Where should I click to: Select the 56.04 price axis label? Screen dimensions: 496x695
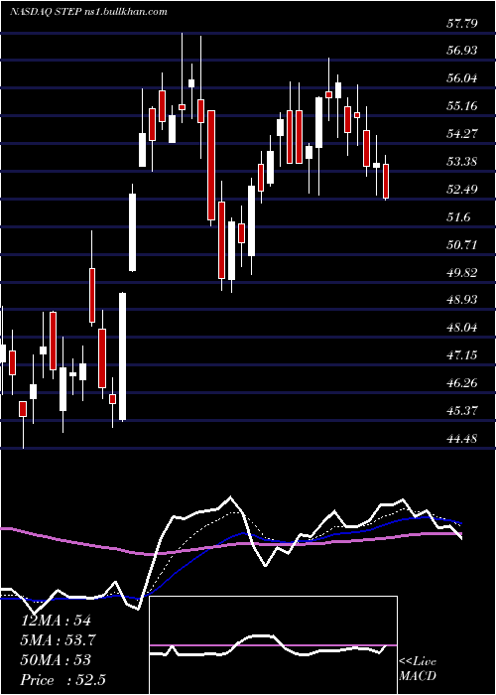[462, 78]
